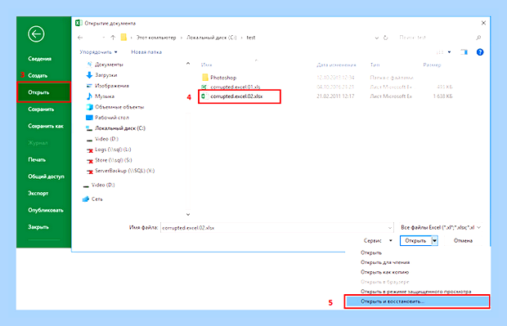
Task: Choose Открыть и восстановить option
Action: click(x=416, y=301)
